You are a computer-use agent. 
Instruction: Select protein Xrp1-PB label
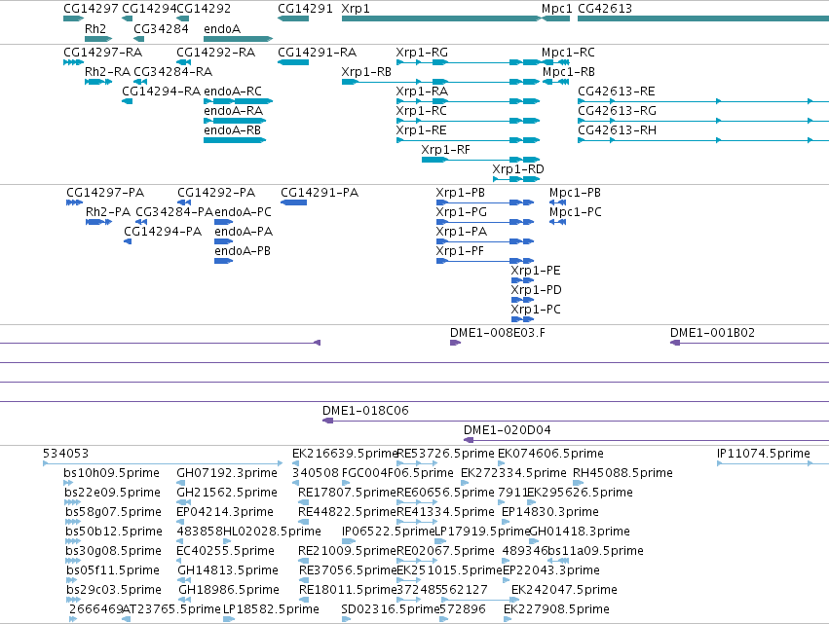pyautogui.click(x=460, y=193)
